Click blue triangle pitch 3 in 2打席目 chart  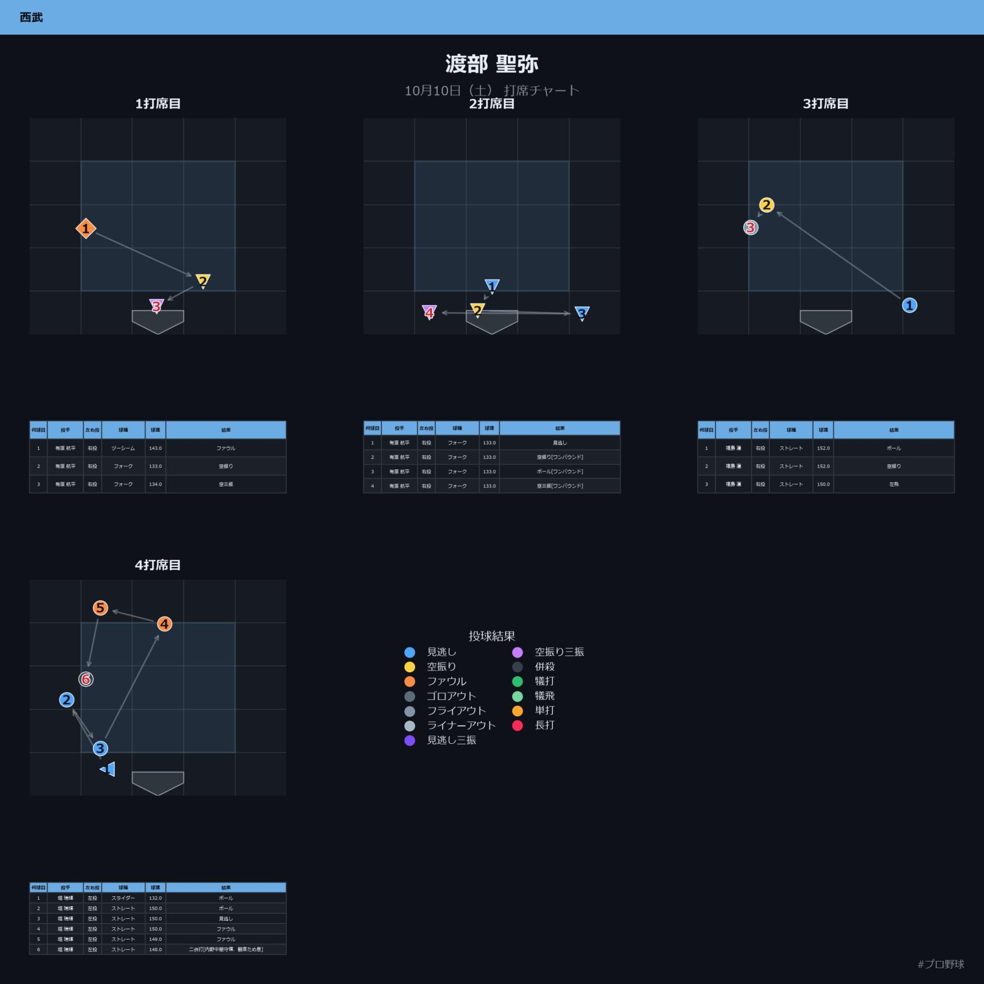(582, 313)
